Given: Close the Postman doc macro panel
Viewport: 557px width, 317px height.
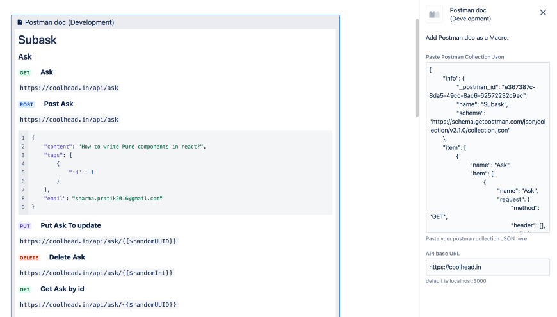Looking at the screenshot, I should point(543,13).
